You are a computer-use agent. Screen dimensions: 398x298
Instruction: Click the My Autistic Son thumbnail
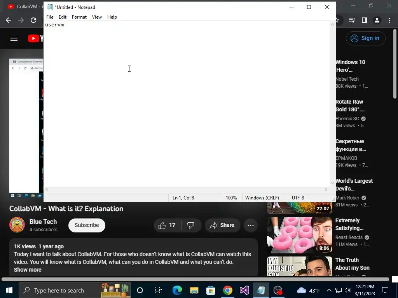point(300,266)
